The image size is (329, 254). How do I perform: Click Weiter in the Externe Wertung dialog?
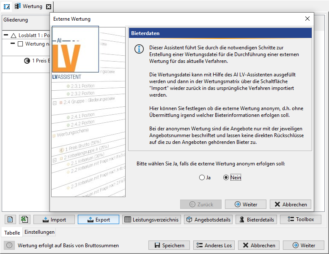click(246, 204)
